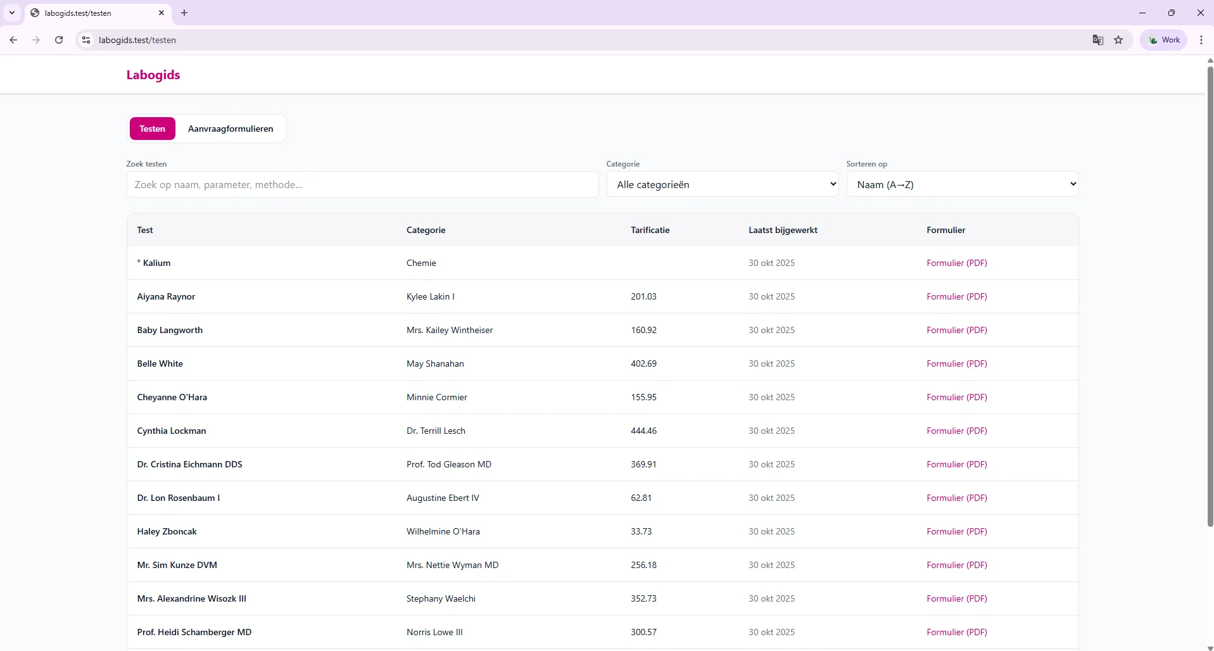This screenshot has height=651, width=1214.
Task: Bookmark this page with star icon
Action: (x=1118, y=40)
